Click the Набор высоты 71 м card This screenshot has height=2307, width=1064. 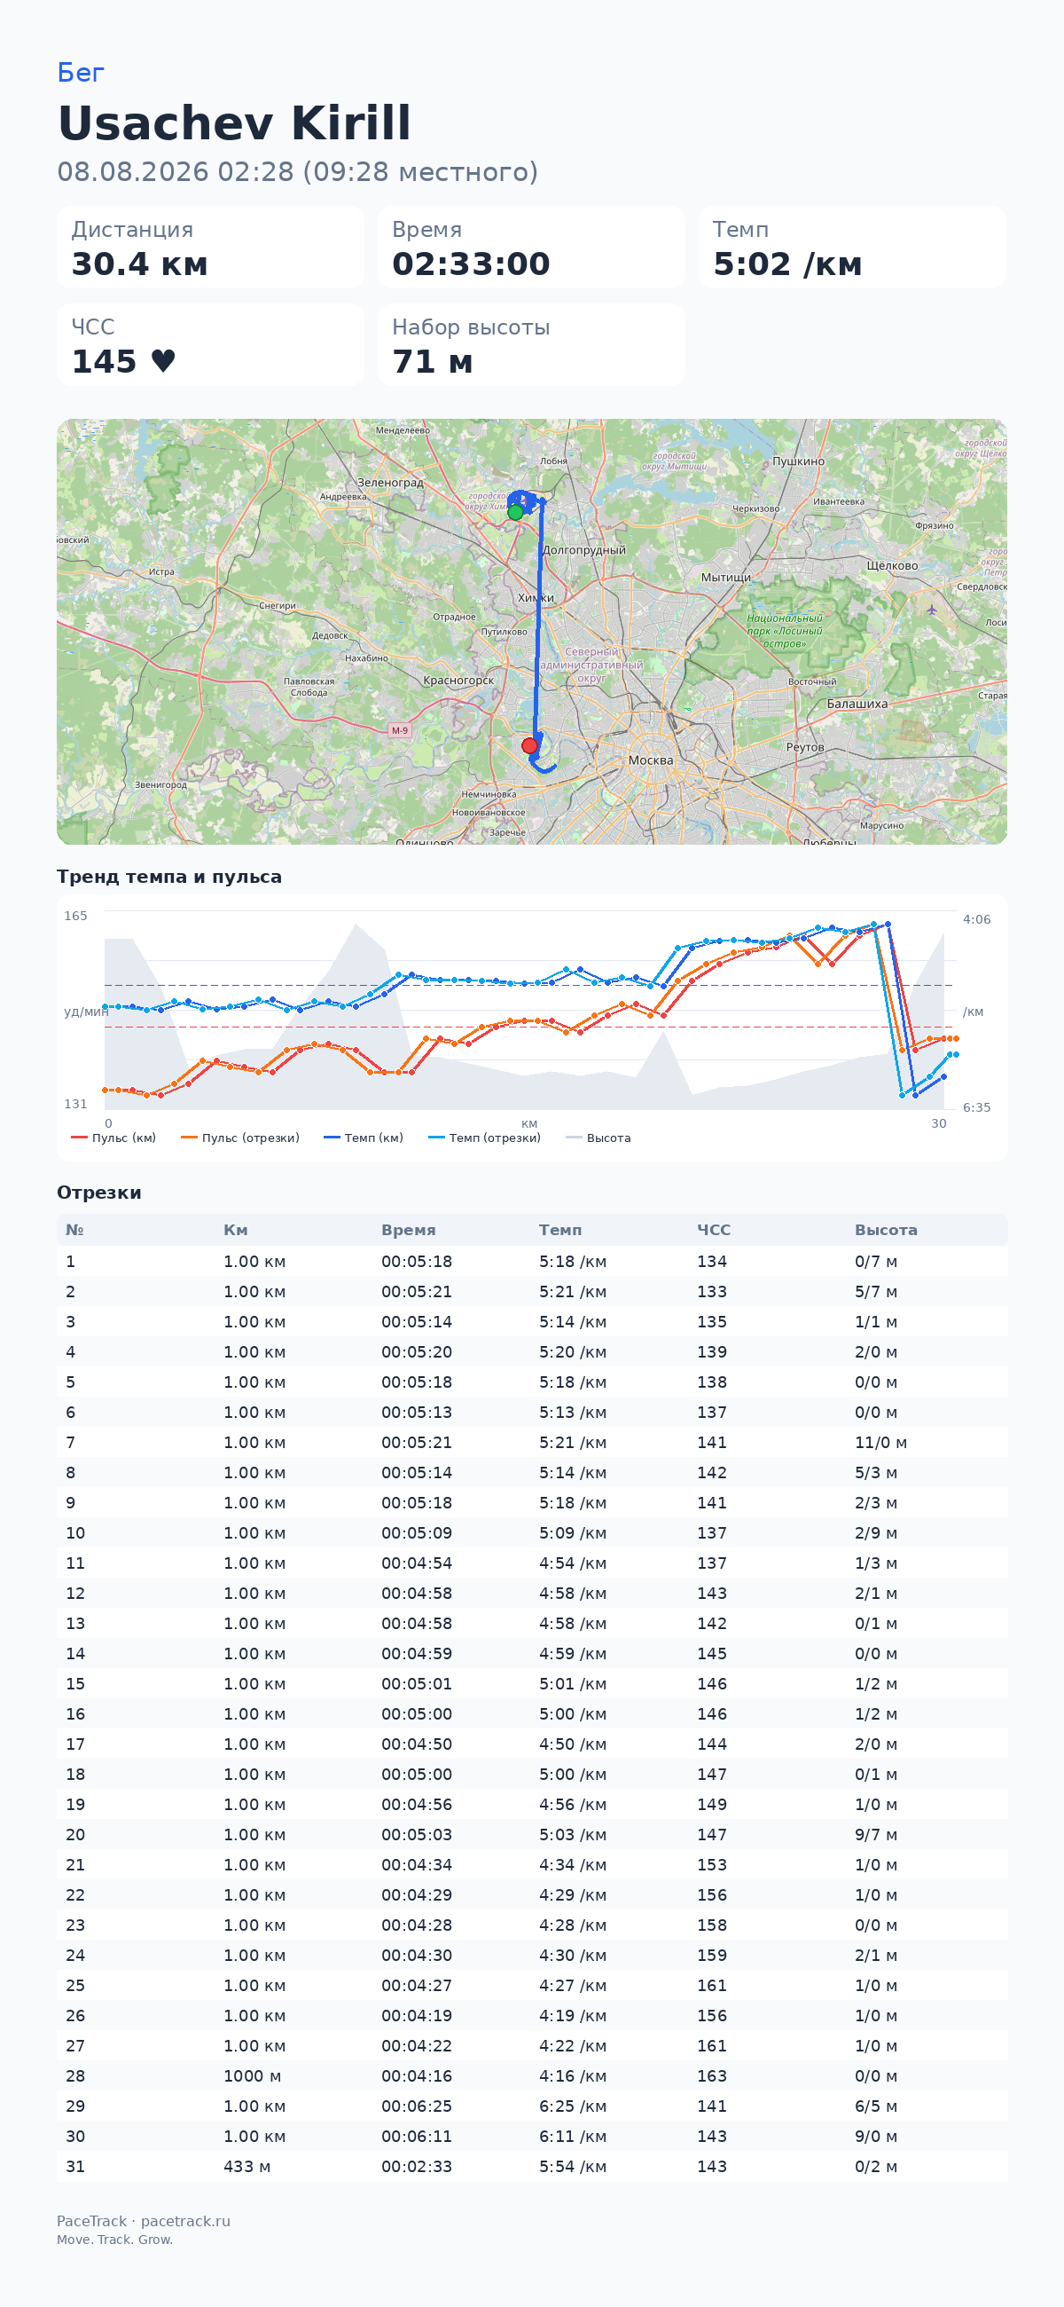pyautogui.click(x=531, y=345)
